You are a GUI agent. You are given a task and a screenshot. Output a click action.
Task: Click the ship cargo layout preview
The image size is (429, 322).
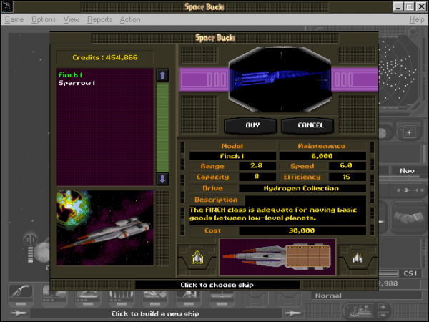coord(277,257)
